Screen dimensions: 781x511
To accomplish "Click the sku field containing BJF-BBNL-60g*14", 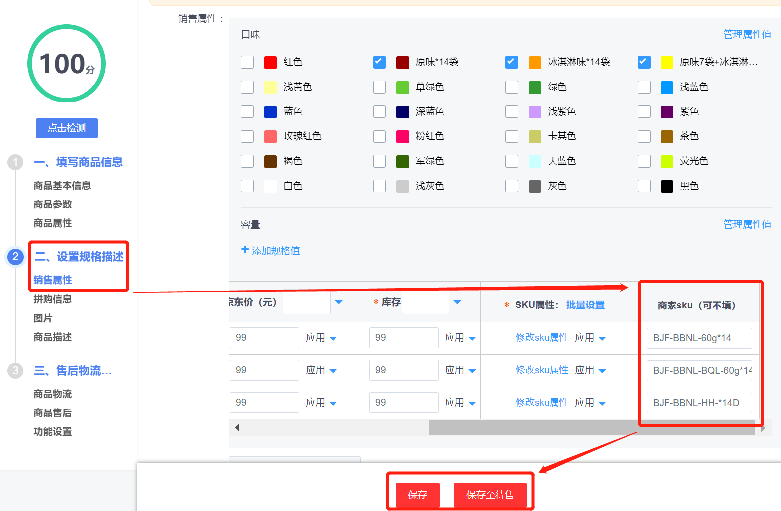I will [699, 338].
